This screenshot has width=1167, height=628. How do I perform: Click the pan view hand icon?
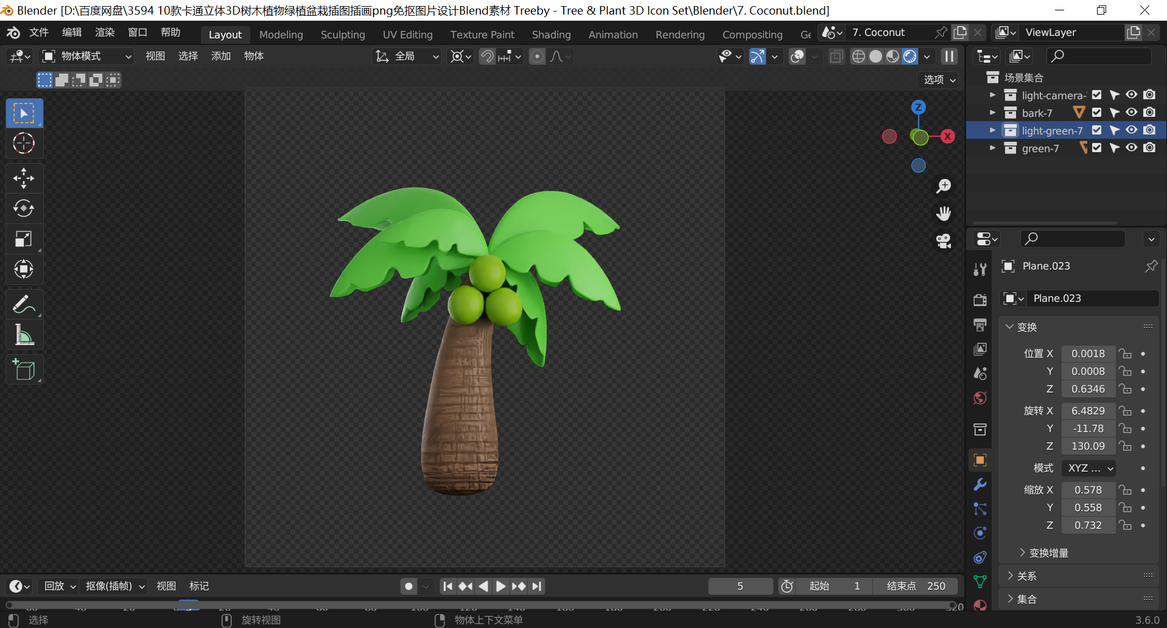[x=944, y=214]
